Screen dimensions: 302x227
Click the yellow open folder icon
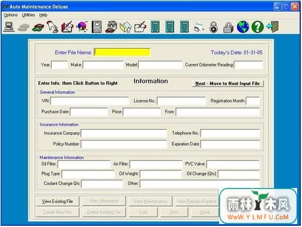(x=125, y=27)
